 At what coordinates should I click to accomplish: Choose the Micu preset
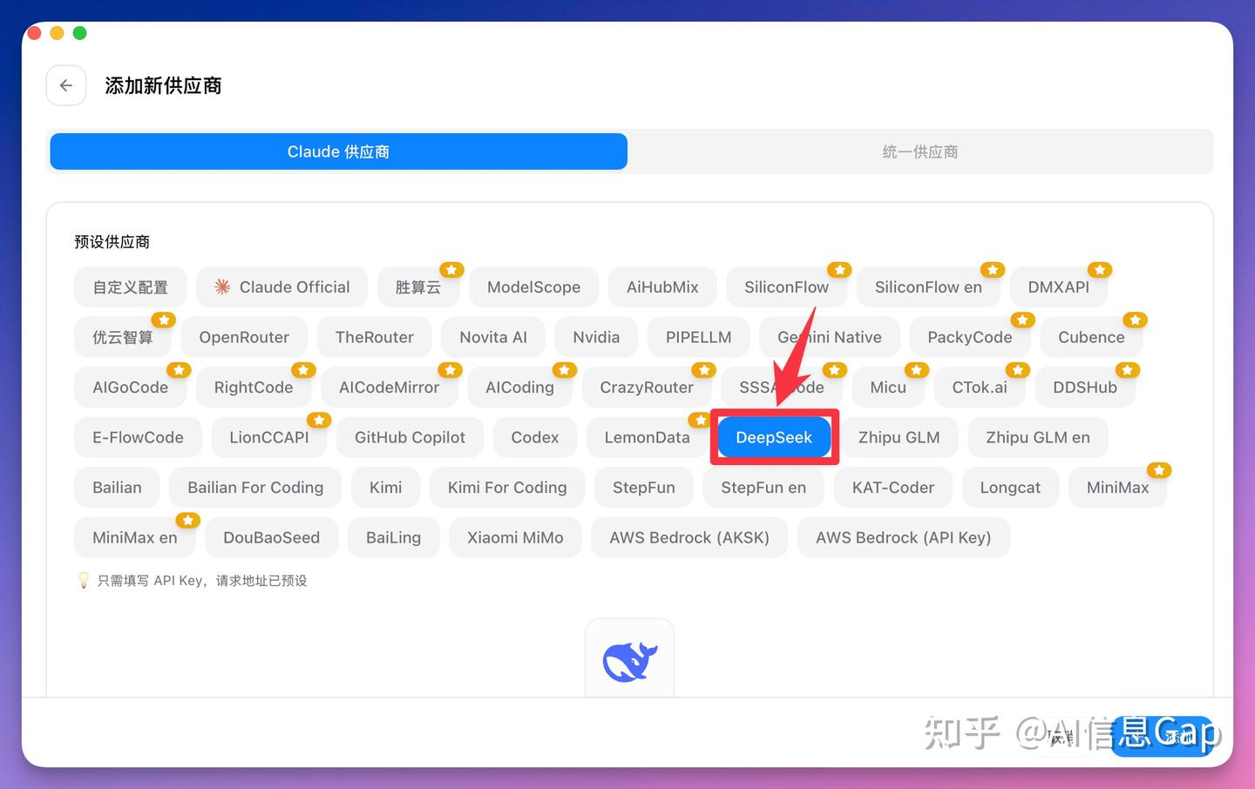[x=888, y=388]
